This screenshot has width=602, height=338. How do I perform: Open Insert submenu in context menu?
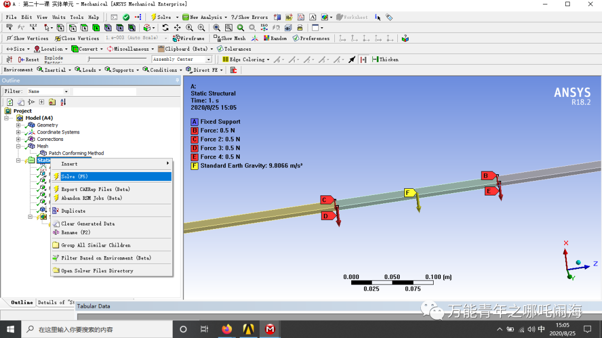pos(111,164)
